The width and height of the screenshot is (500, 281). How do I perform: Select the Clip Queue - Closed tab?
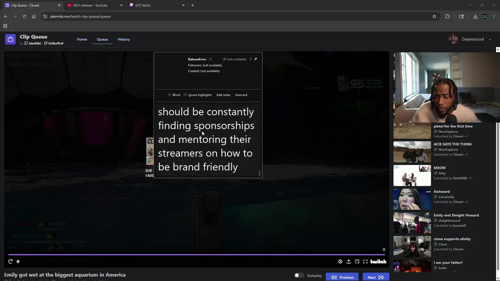click(x=32, y=5)
